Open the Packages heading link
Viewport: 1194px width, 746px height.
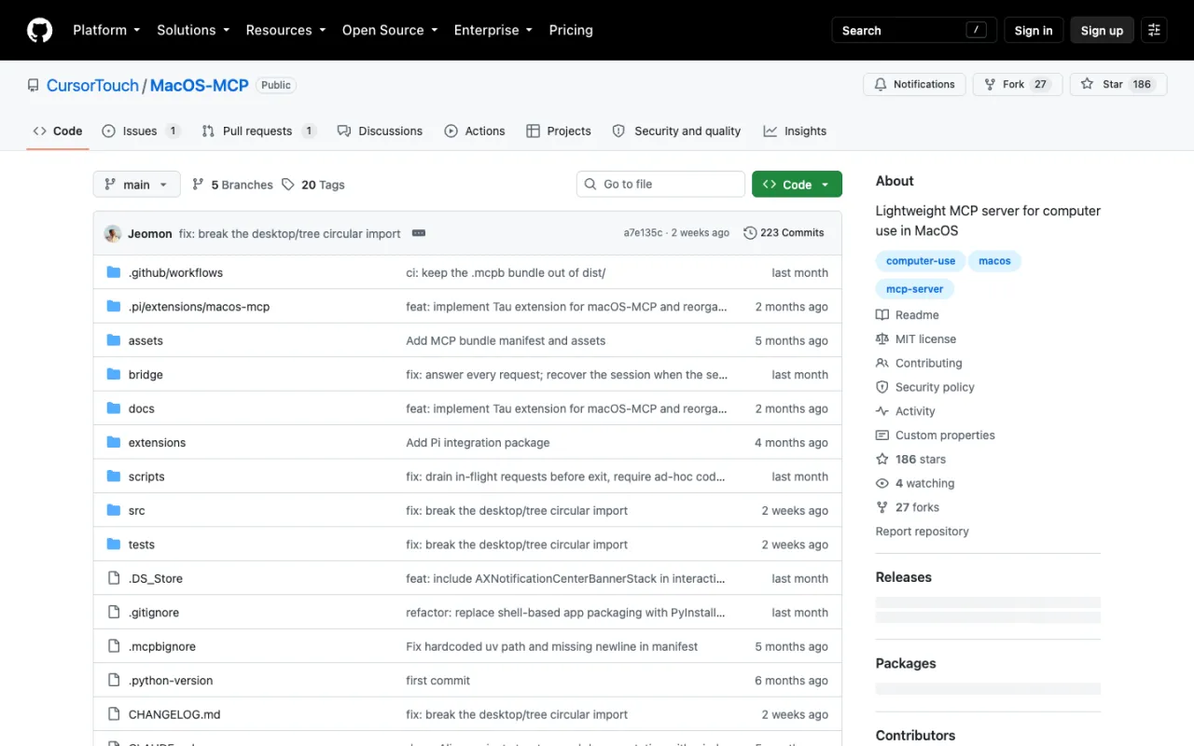click(x=906, y=664)
